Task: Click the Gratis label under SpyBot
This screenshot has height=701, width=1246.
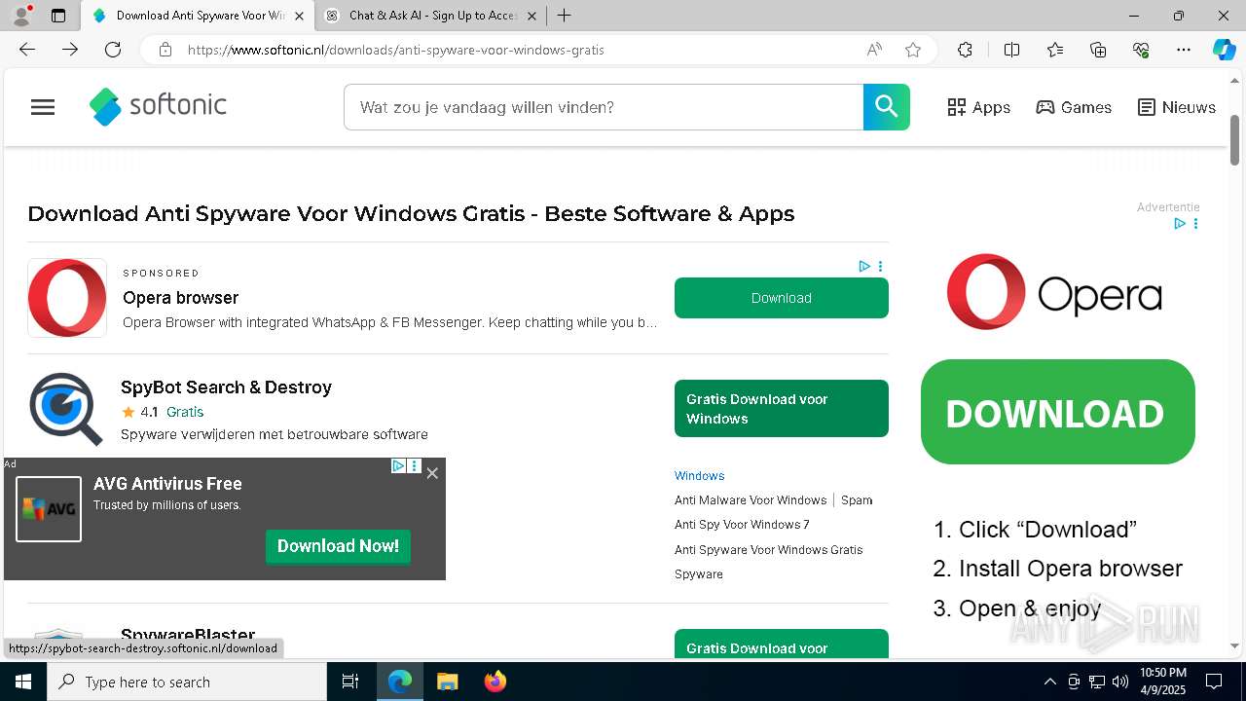Action: click(185, 412)
